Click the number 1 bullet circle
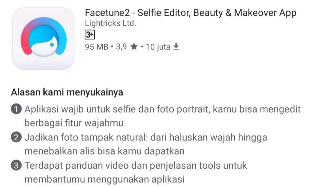Screen dimensions: 317x188 (x=16, y=109)
